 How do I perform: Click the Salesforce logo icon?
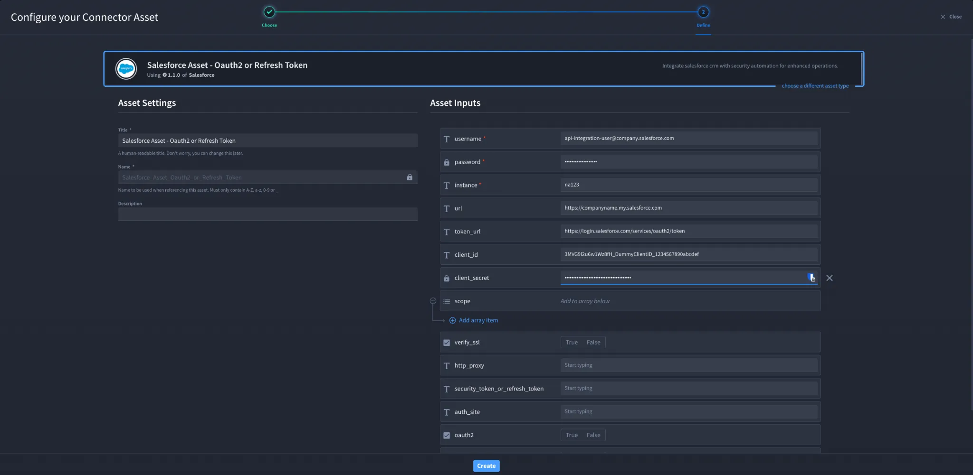coord(126,69)
